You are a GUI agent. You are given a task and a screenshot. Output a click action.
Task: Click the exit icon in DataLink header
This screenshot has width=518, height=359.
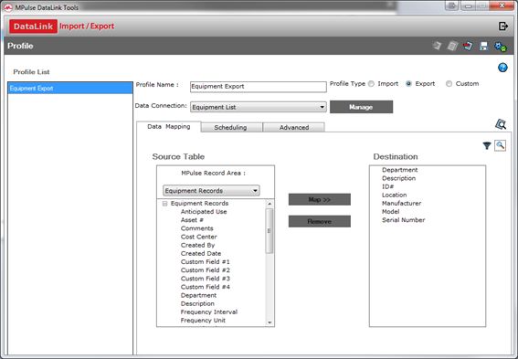click(502, 26)
